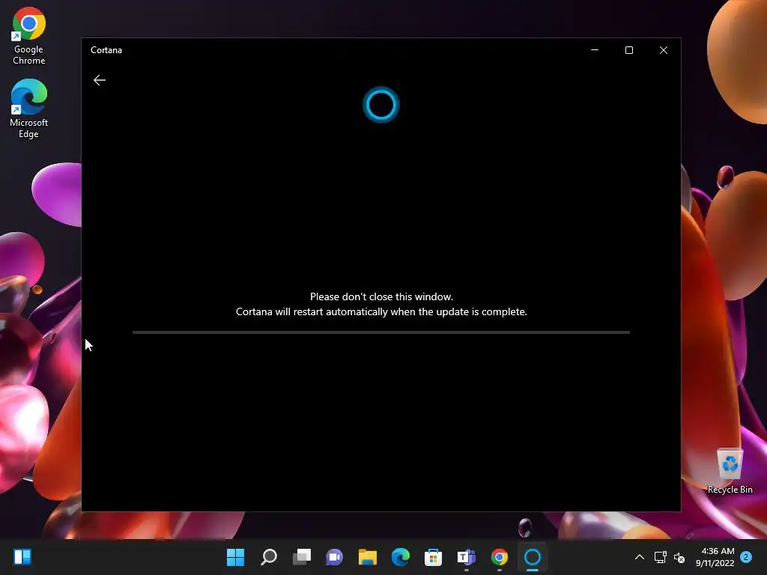The height and width of the screenshot is (575, 767).
Task: Open the Microsoft Edge desktop shortcut
Action: point(29,109)
